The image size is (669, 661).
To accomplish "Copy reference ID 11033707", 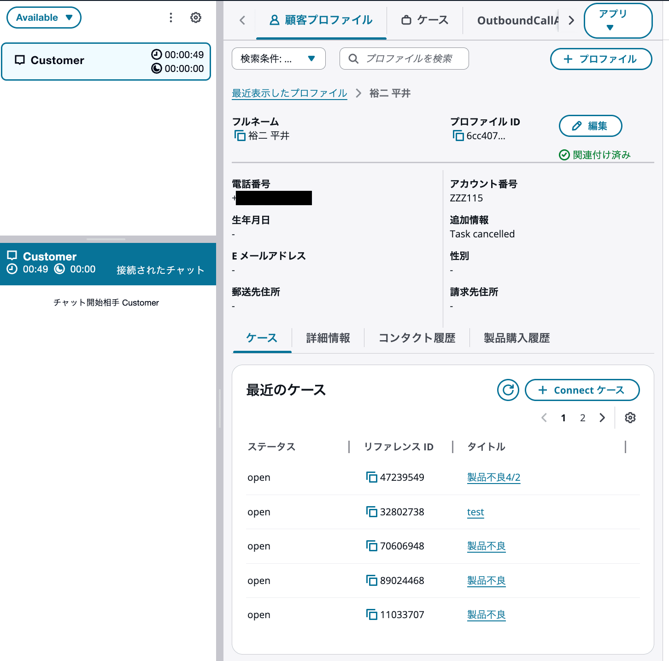I will pyautogui.click(x=372, y=614).
